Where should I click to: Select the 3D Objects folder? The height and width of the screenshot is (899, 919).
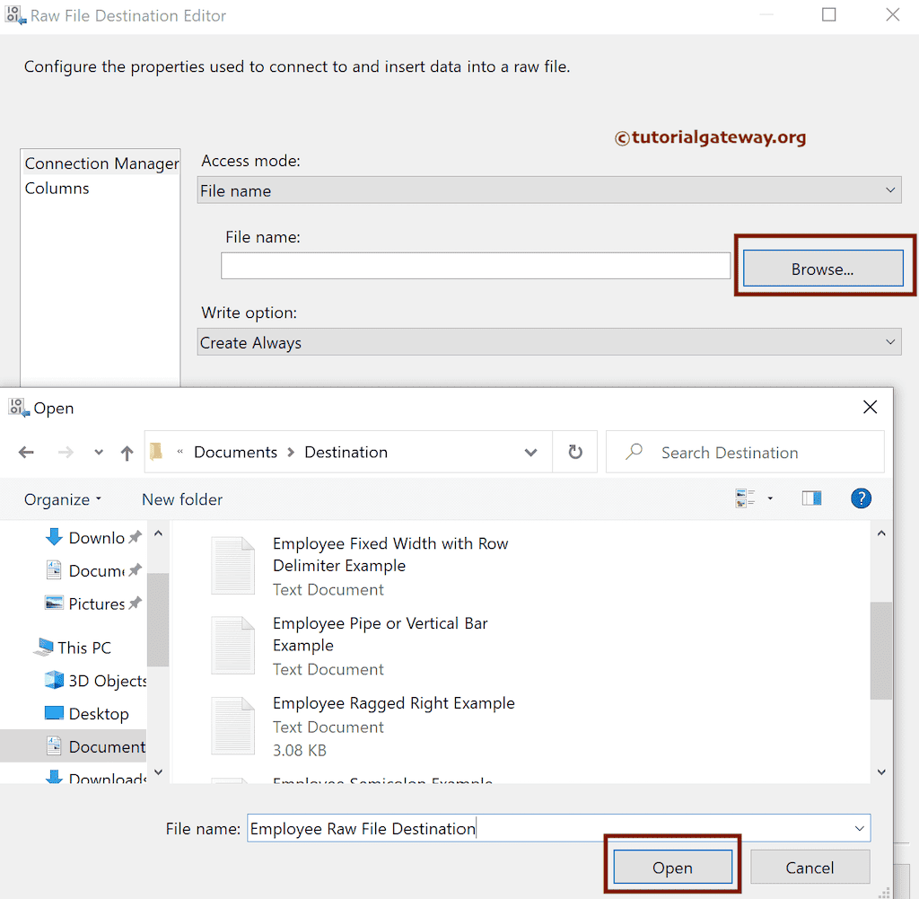[97, 681]
